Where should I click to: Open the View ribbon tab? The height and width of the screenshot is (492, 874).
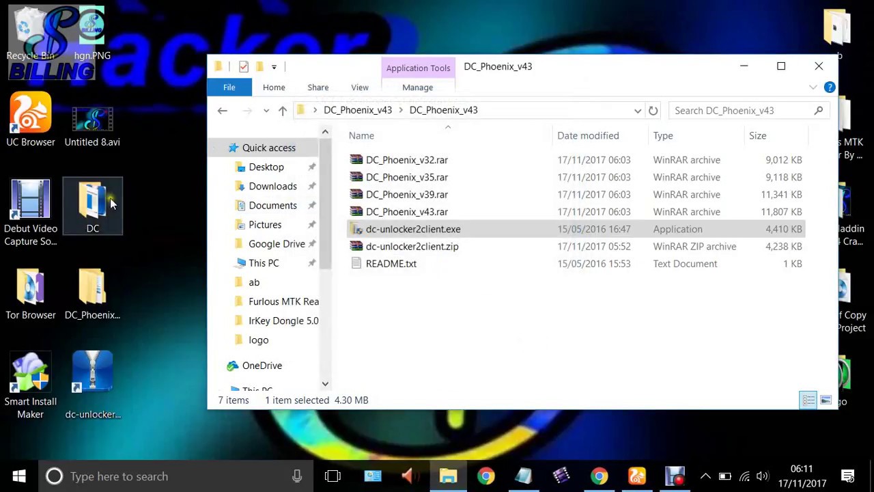(360, 87)
